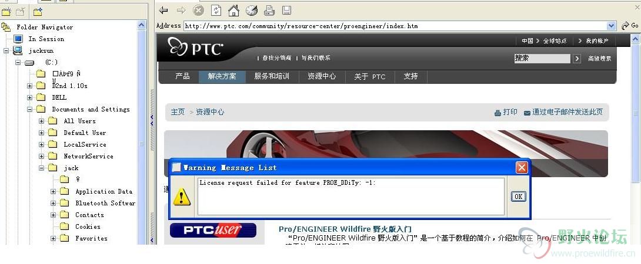
Task: Close the Warning Message List dialog
Action: point(521,168)
